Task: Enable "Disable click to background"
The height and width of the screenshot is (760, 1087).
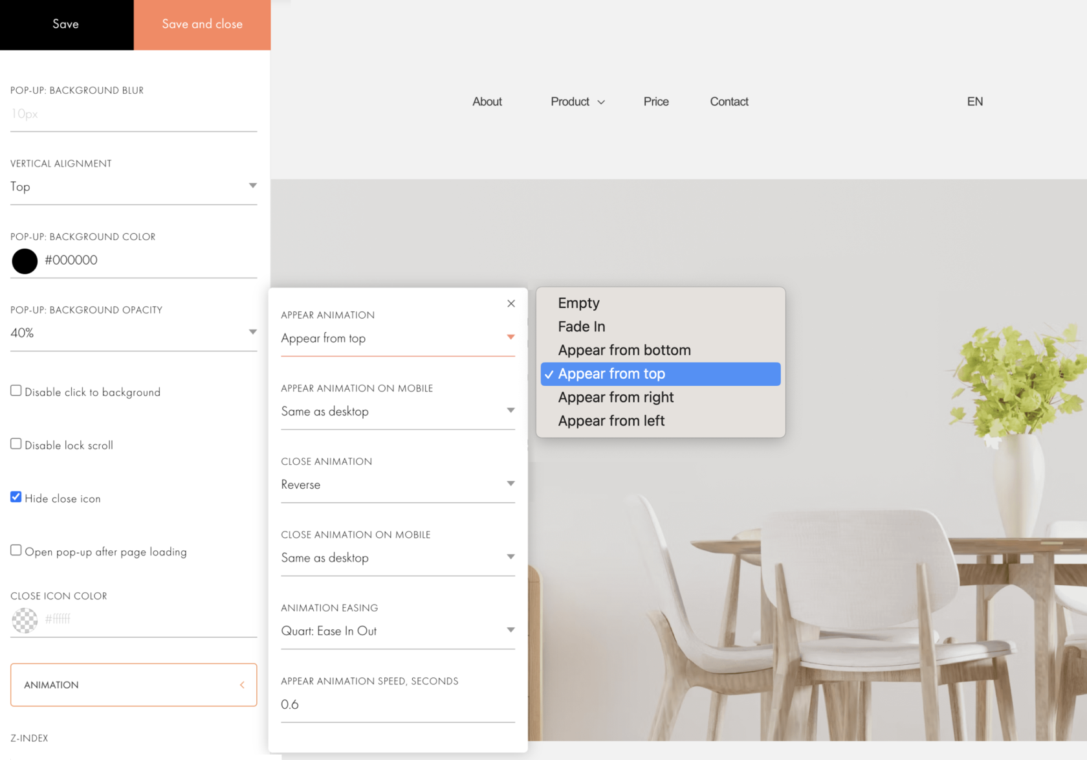Action: pyautogui.click(x=16, y=390)
